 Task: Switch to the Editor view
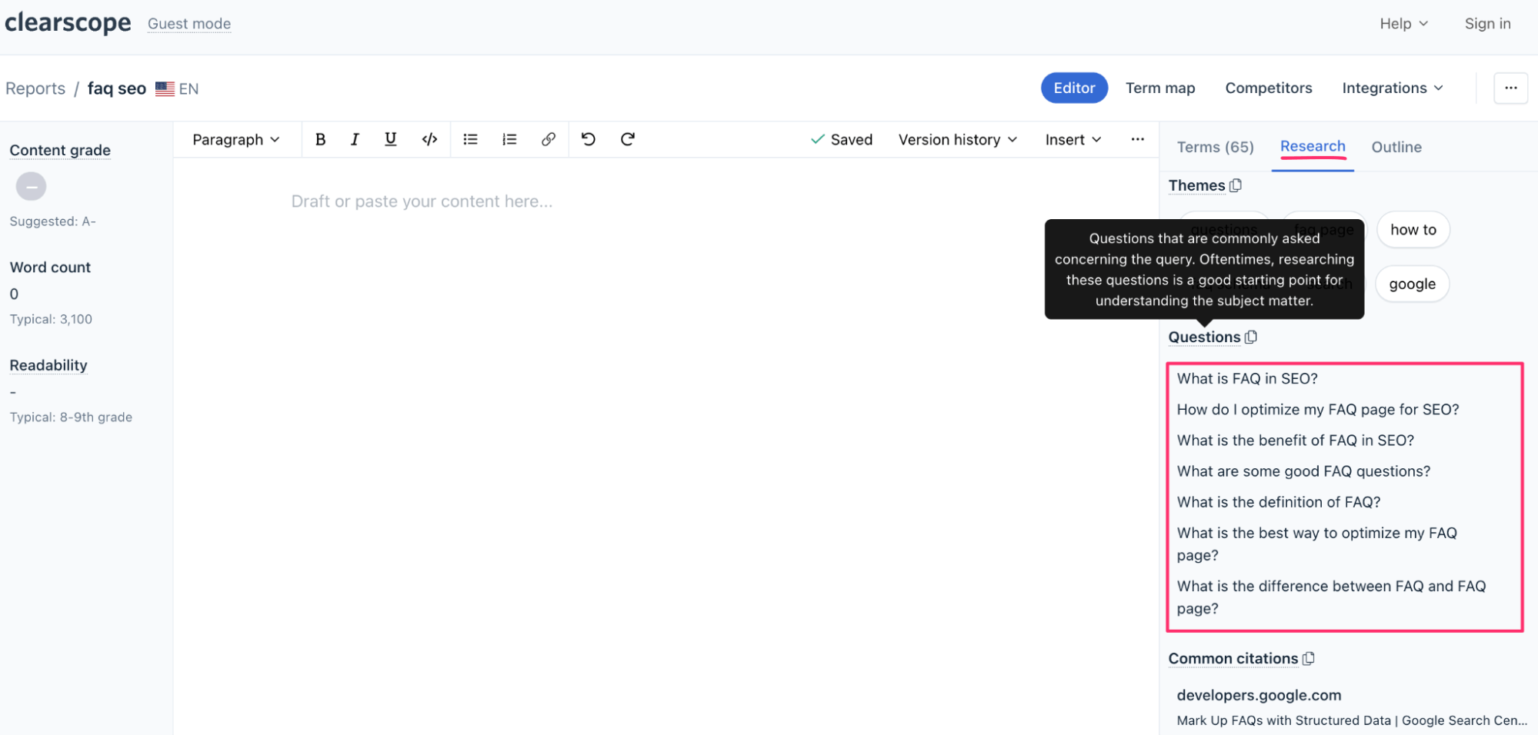click(x=1074, y=88)
